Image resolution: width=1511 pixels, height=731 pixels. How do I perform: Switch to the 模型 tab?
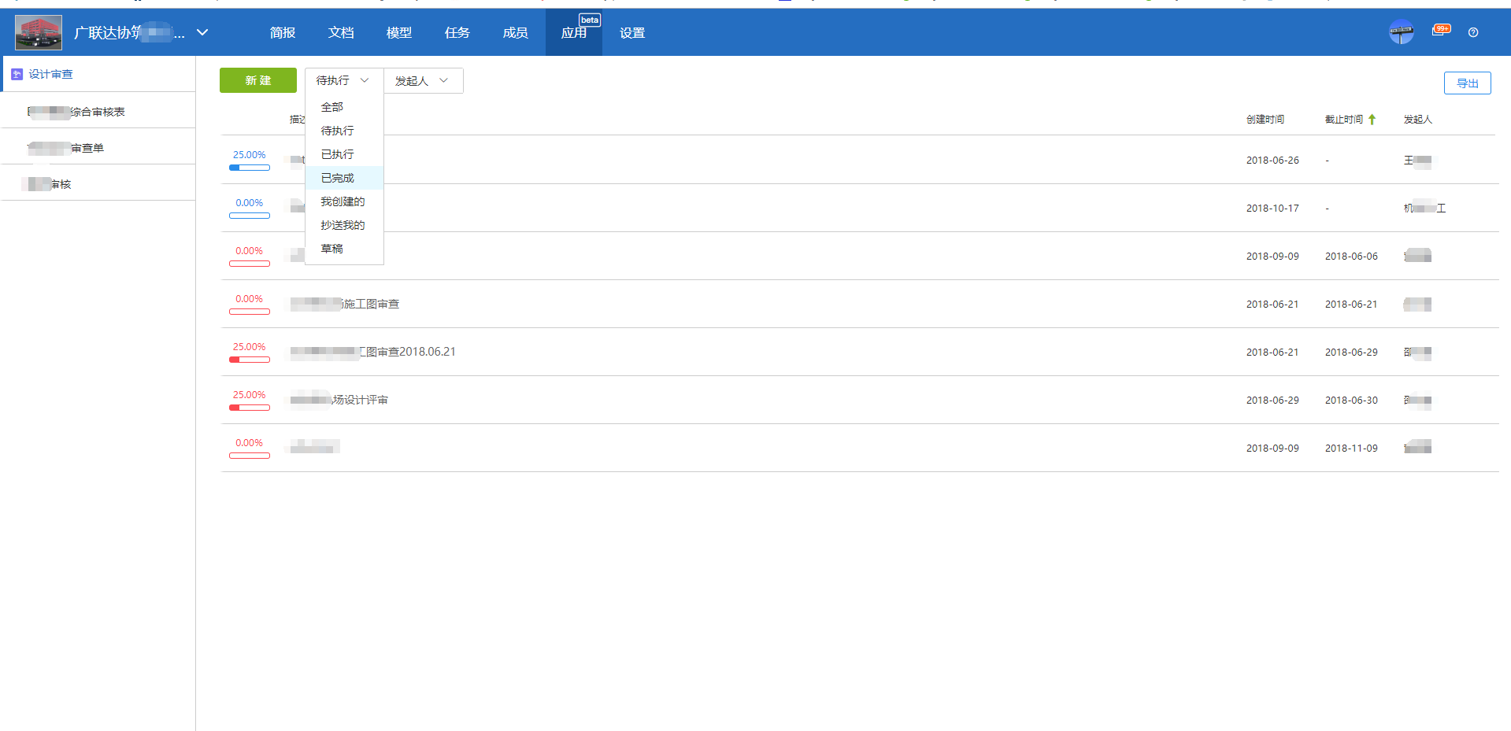(398, 33)
